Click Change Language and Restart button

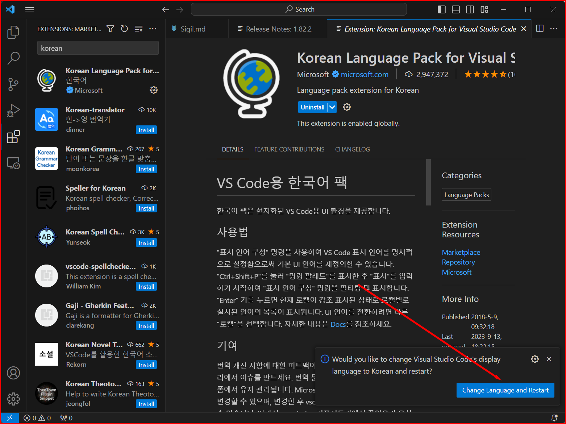[505, 390]
